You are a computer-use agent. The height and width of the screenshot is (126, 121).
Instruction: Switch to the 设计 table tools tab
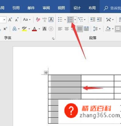click(x=77, y=8)
